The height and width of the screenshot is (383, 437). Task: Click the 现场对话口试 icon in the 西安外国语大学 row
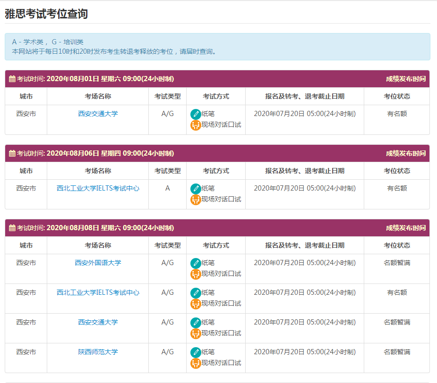(x=196, y=274)
